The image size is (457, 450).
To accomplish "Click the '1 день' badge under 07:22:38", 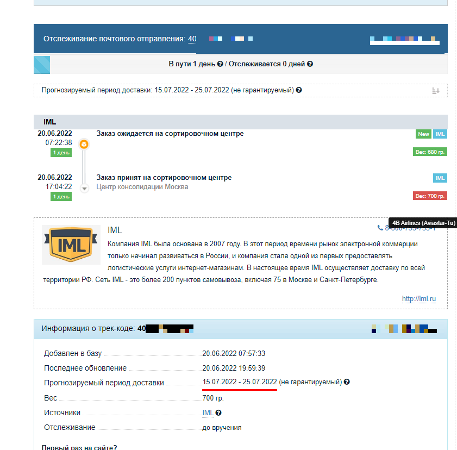I will point(61,153).
